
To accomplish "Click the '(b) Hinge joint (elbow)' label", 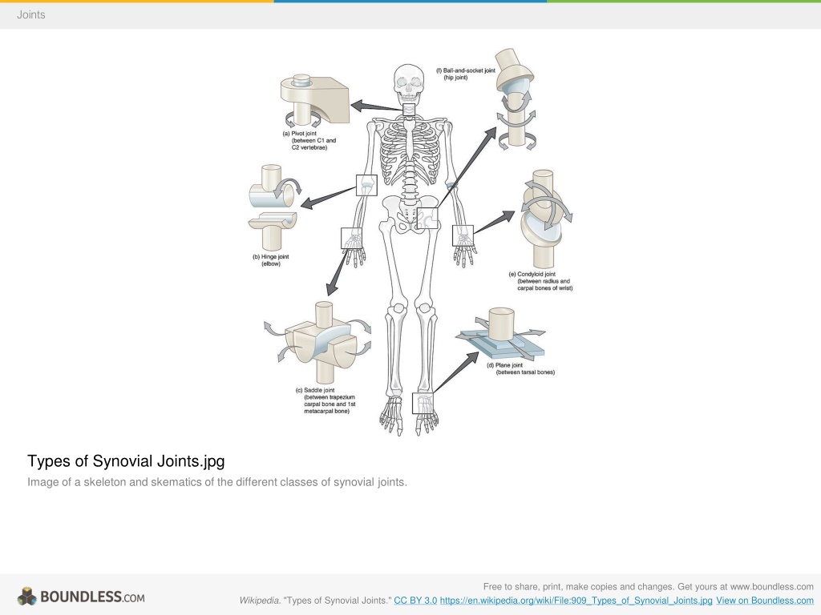I will click(271, 260).
